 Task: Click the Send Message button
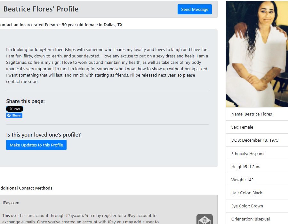coord(195,9)
